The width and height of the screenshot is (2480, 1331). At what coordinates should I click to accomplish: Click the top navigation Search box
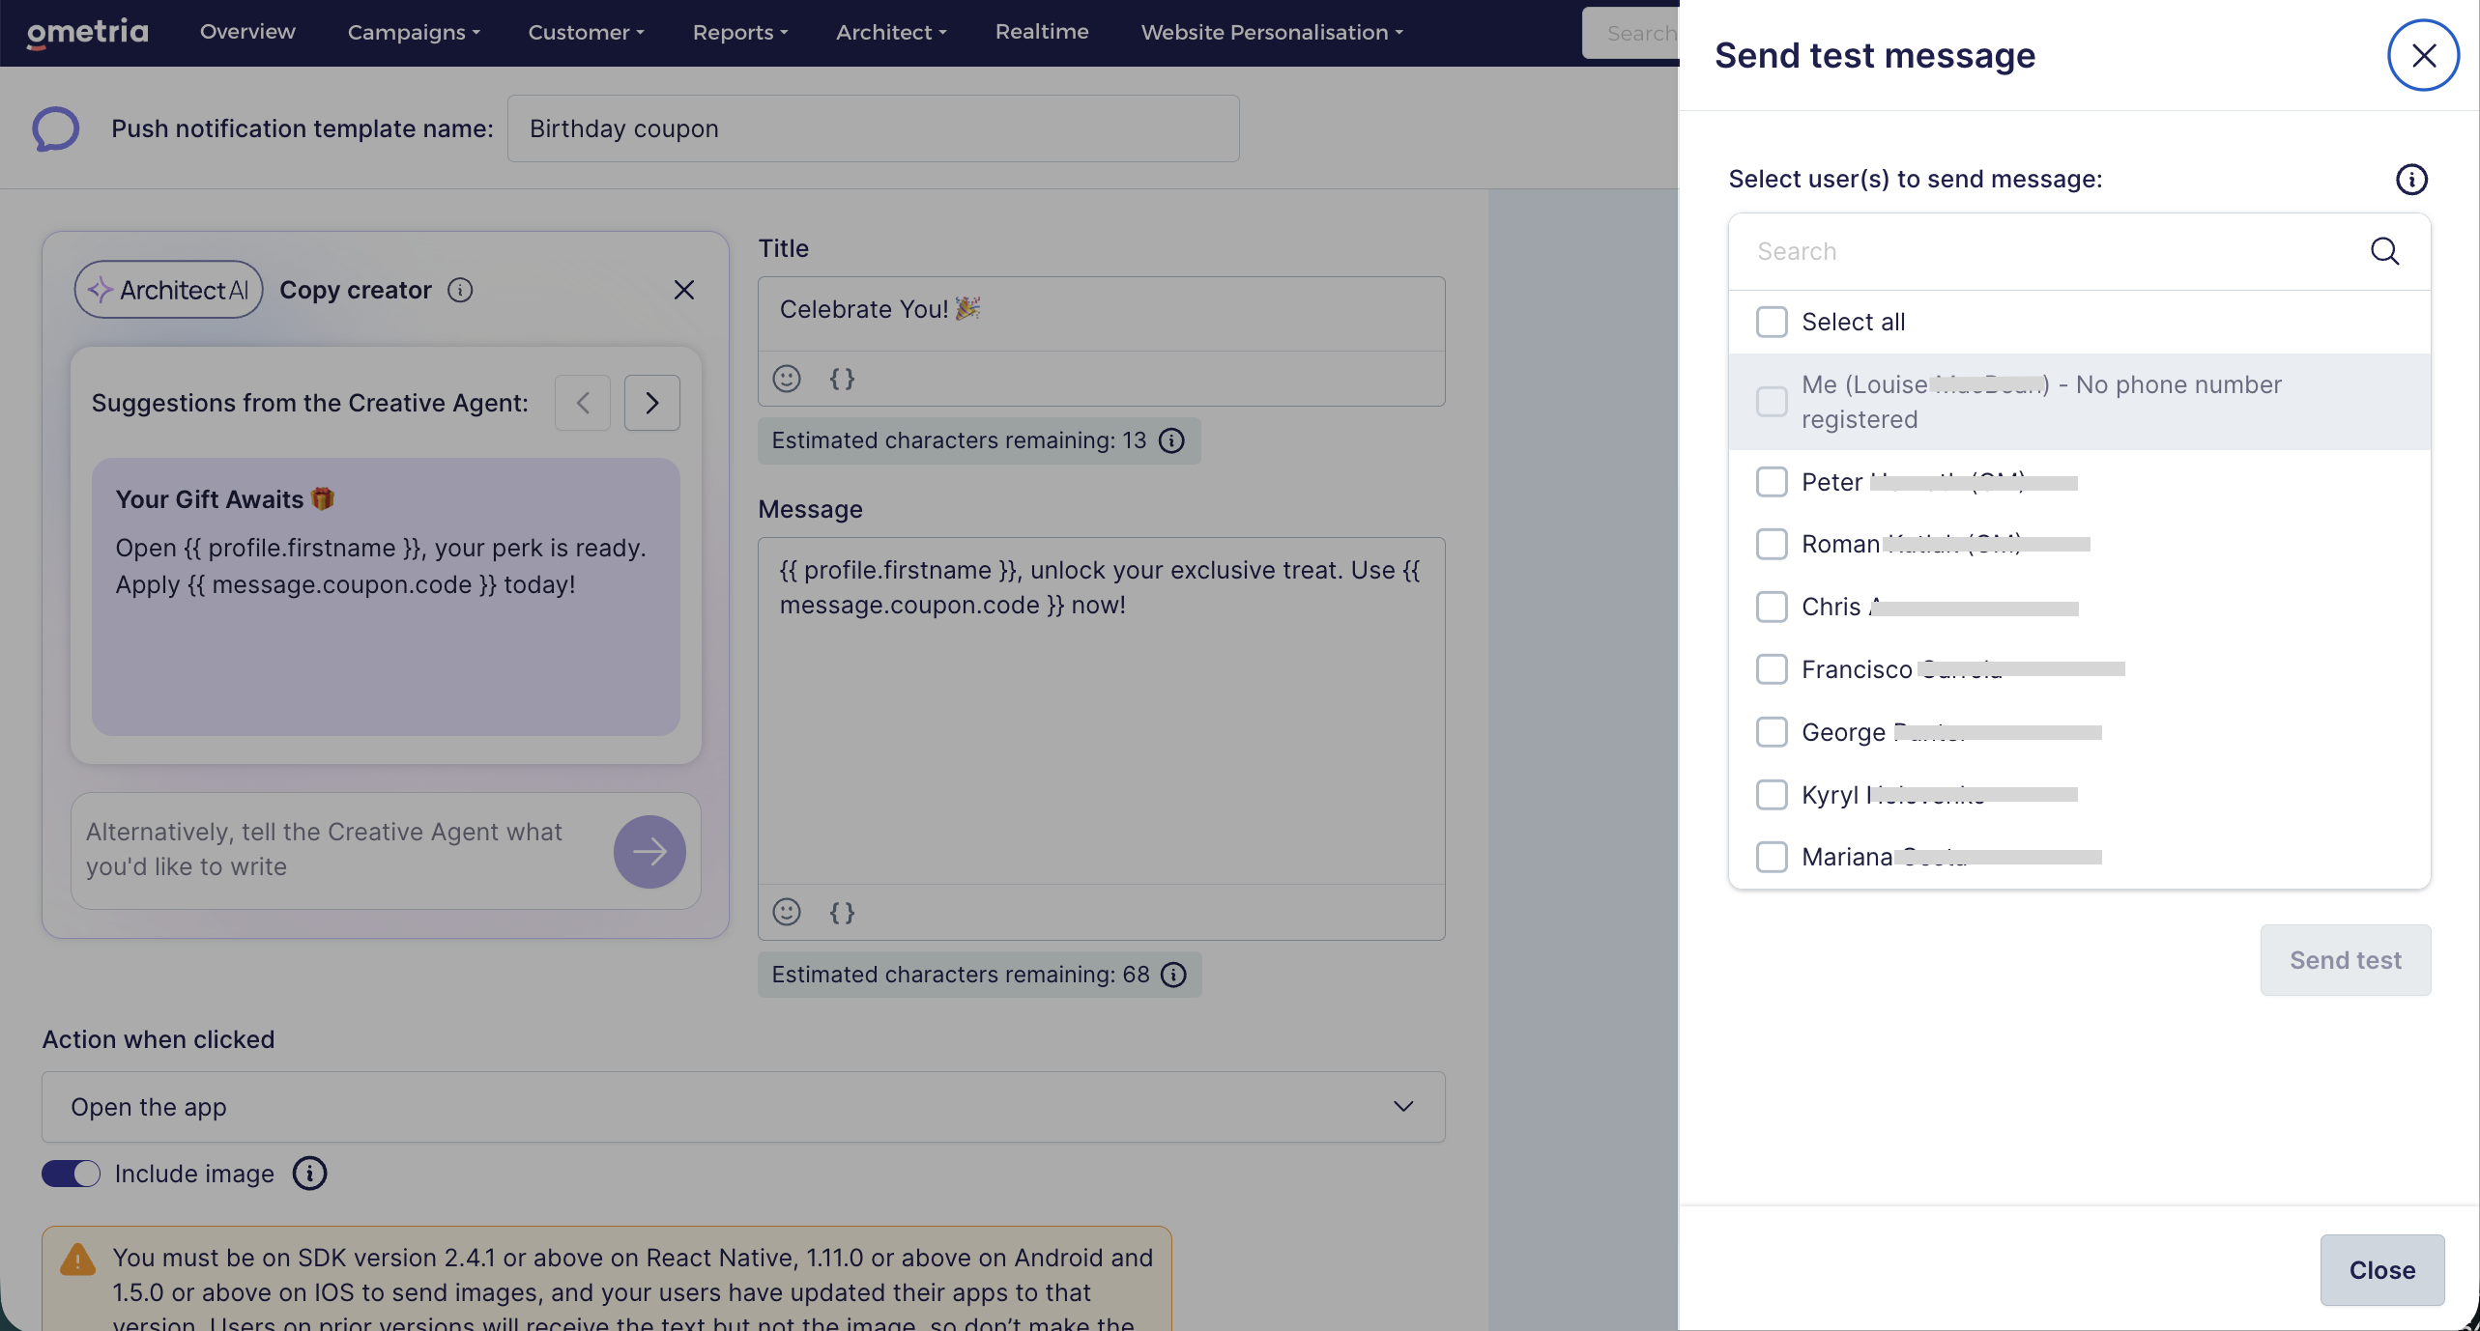click(1631, 33)
